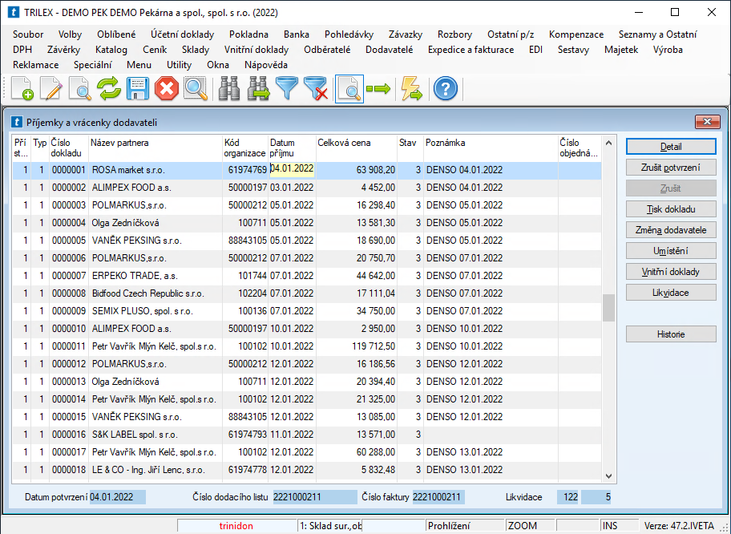Open the Dodavatelé menu
The width and height of the screenshot is (731, 534).
390,50
